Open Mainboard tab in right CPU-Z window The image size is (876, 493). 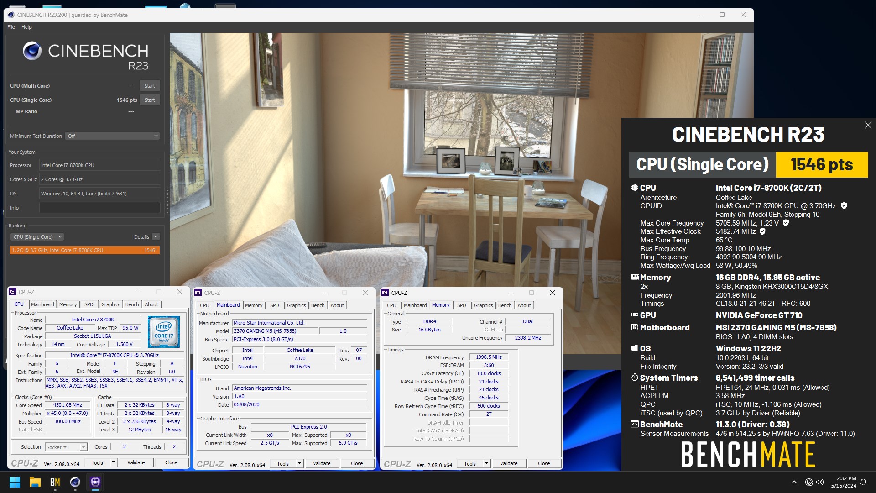pos(415,305)
